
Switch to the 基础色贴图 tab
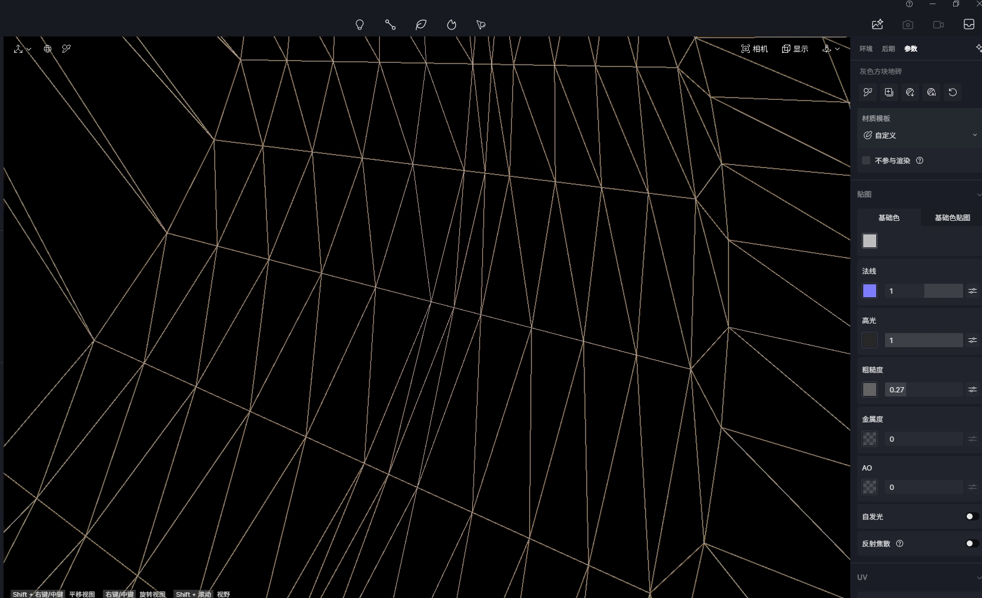click(952, 217)
